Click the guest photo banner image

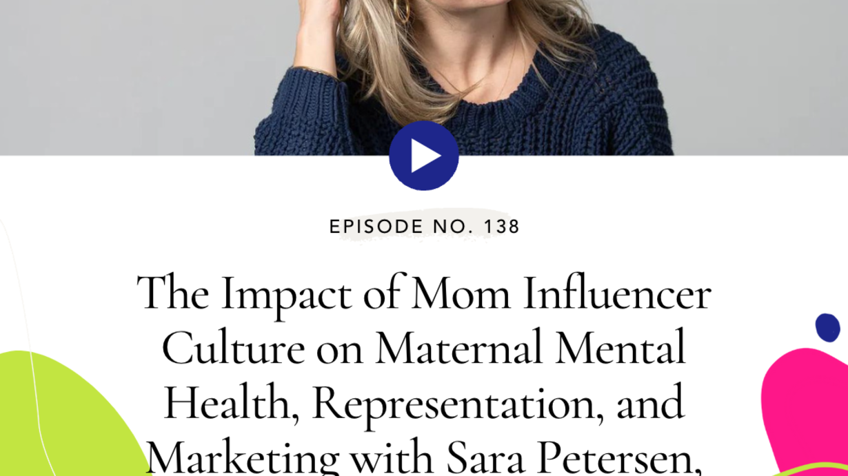424,77
